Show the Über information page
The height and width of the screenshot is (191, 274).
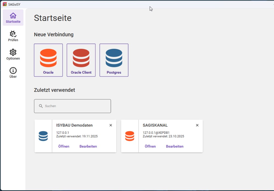13,72
